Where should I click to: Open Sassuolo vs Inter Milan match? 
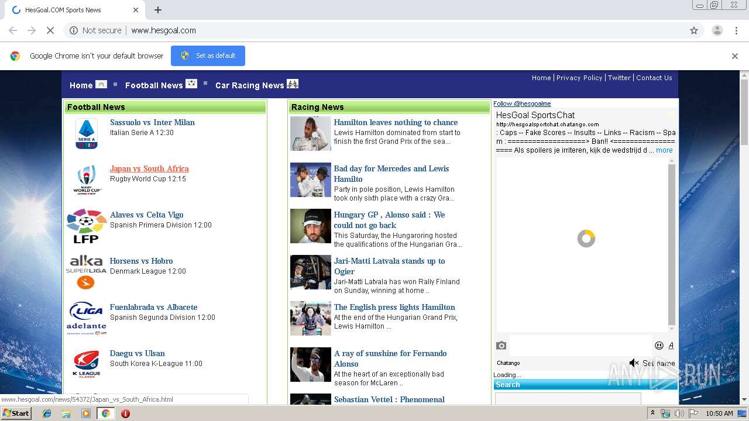coord(152,122)
